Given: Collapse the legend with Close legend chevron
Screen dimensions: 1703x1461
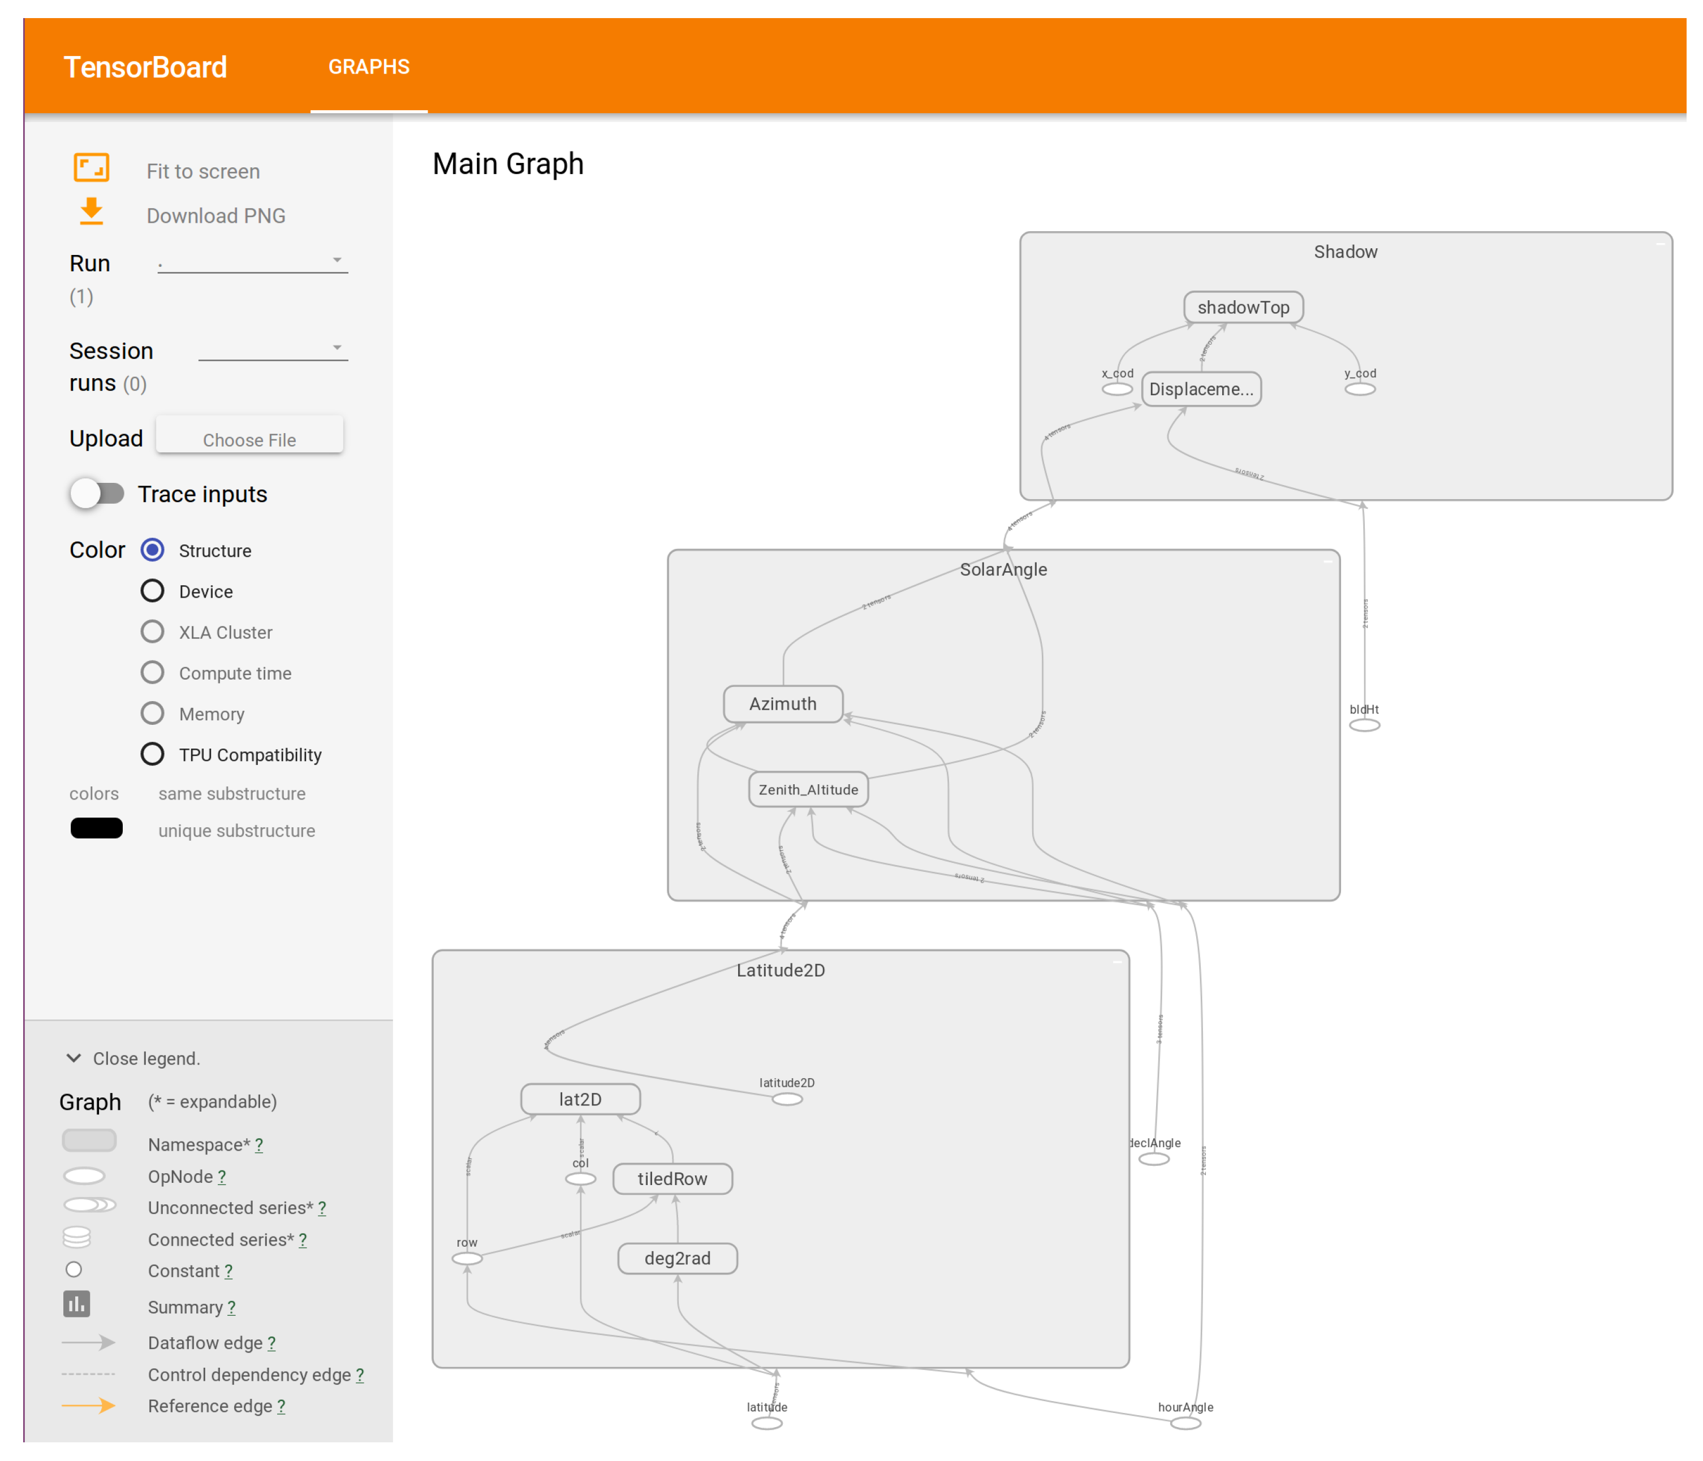Looking at the screenshot, I should tap(74, 1057).
